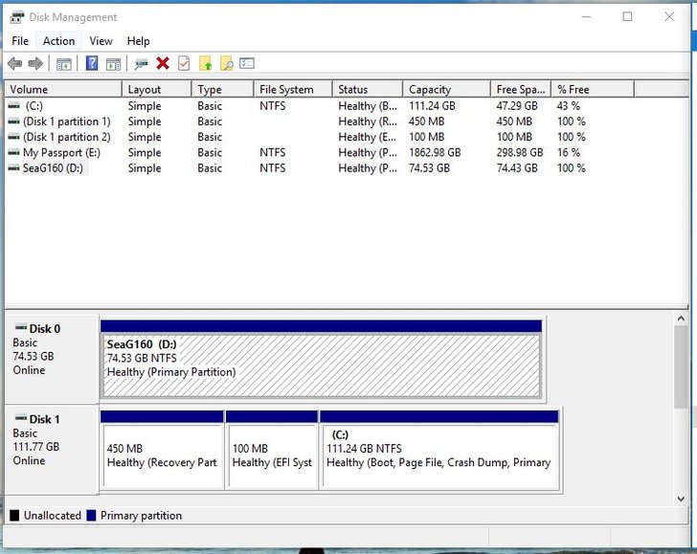Click drive icon beside Disk 1 partition 1 row
The image size is (697, 554).
click(x=13, y=122)
